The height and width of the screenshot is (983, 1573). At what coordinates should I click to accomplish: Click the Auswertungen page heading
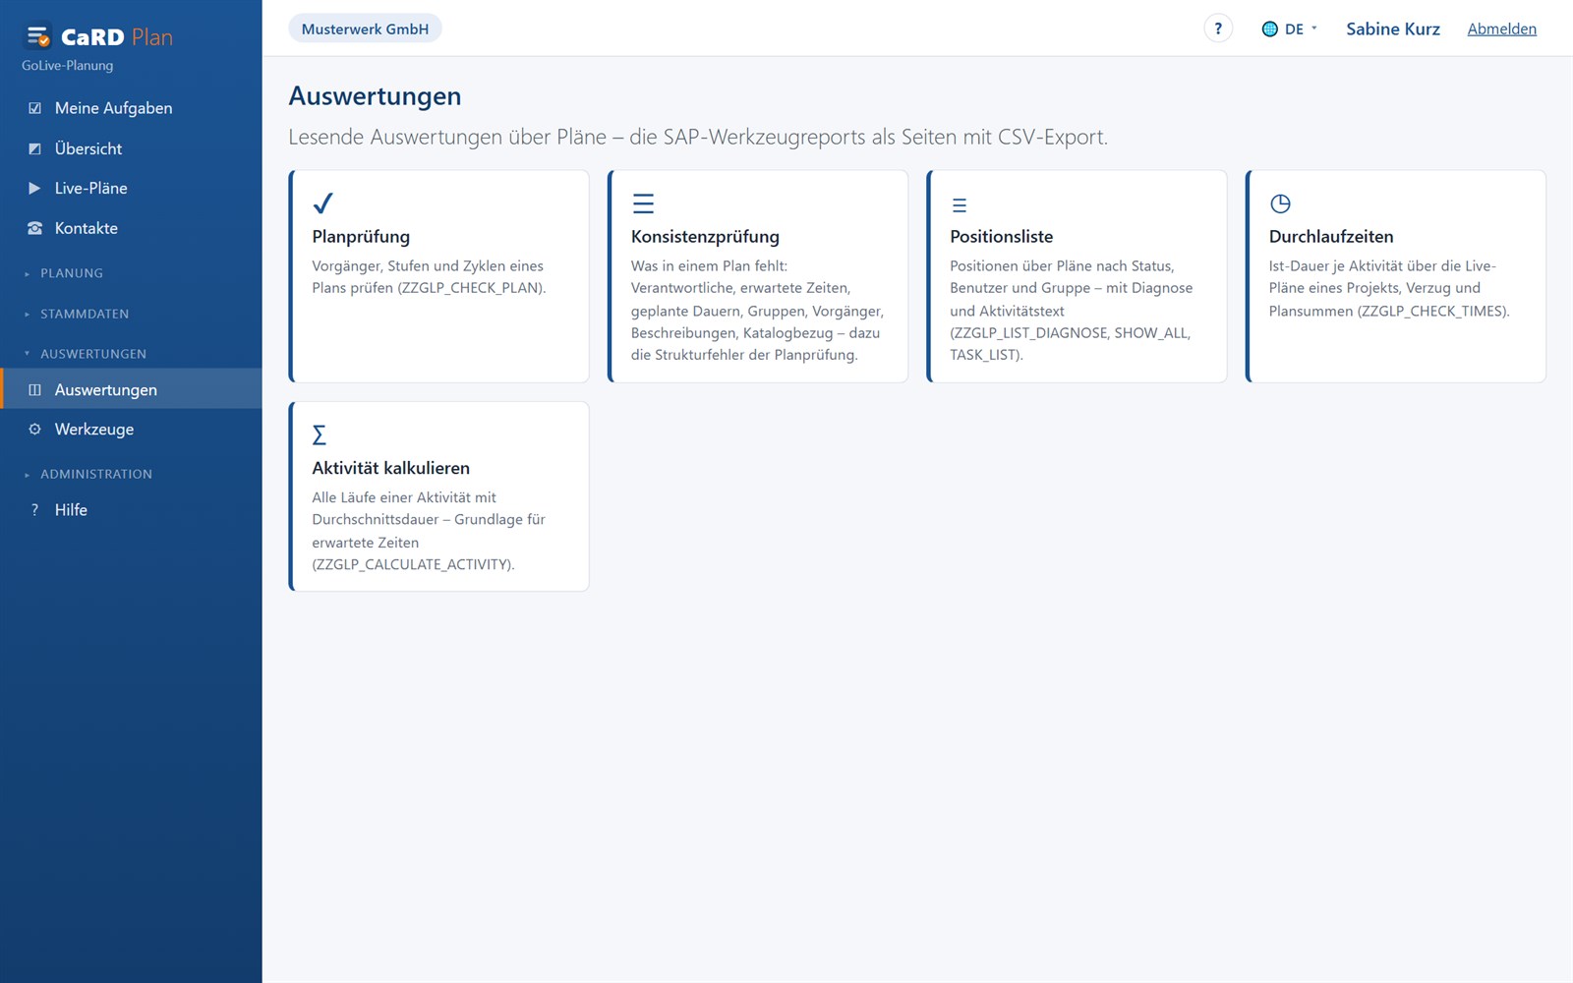[375, 96]
